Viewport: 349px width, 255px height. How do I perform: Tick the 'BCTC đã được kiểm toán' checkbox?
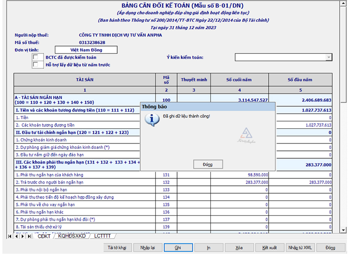(38, 57)
